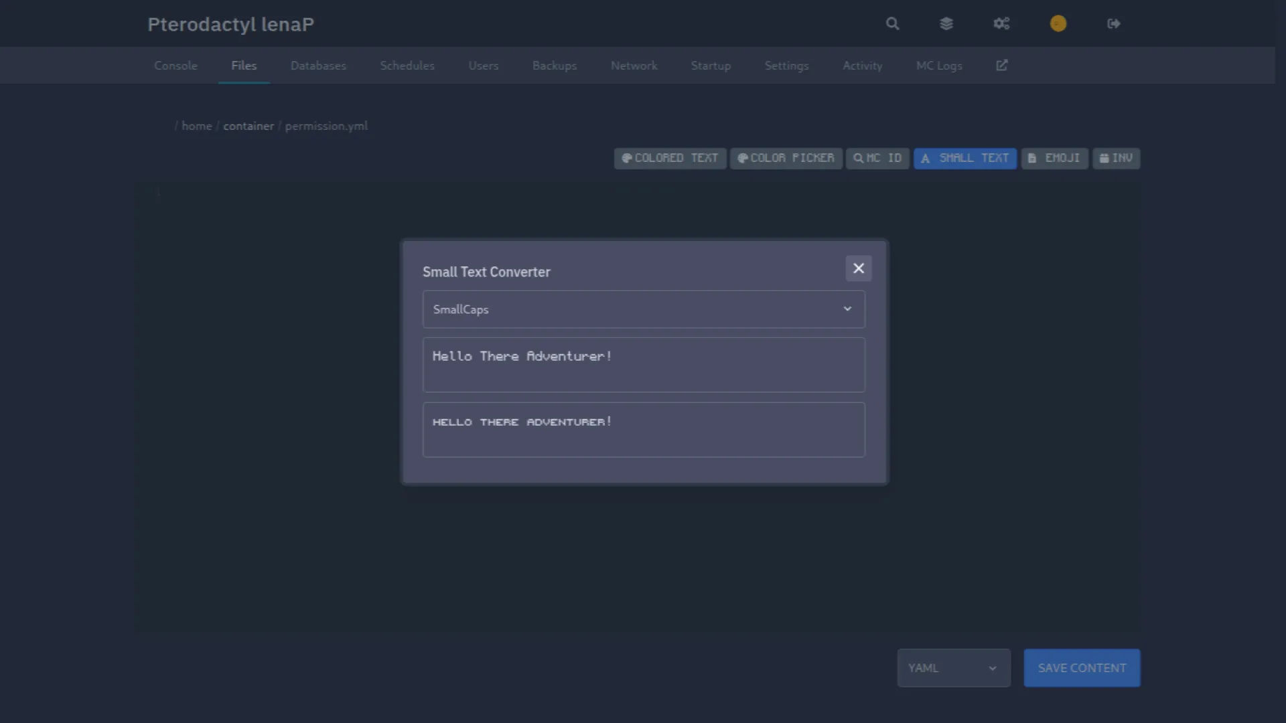The image size is (1286, 723).
Task: Switch to the MC Logs tab
Action: (x=939, y=66)
